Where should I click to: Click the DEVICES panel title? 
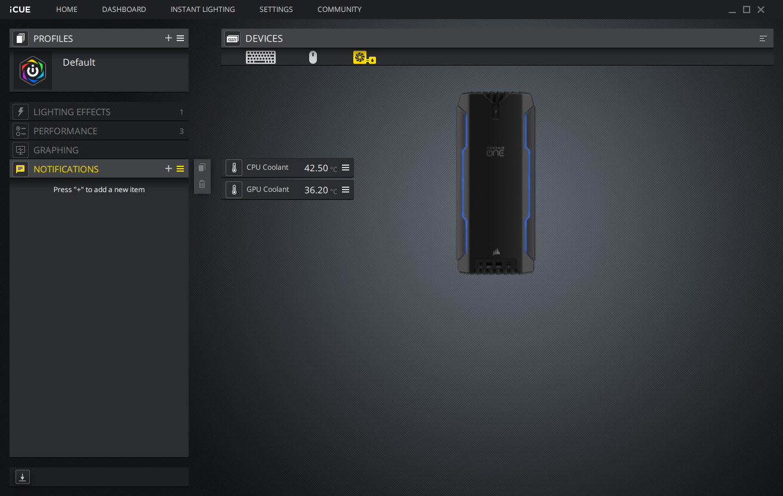264,38
